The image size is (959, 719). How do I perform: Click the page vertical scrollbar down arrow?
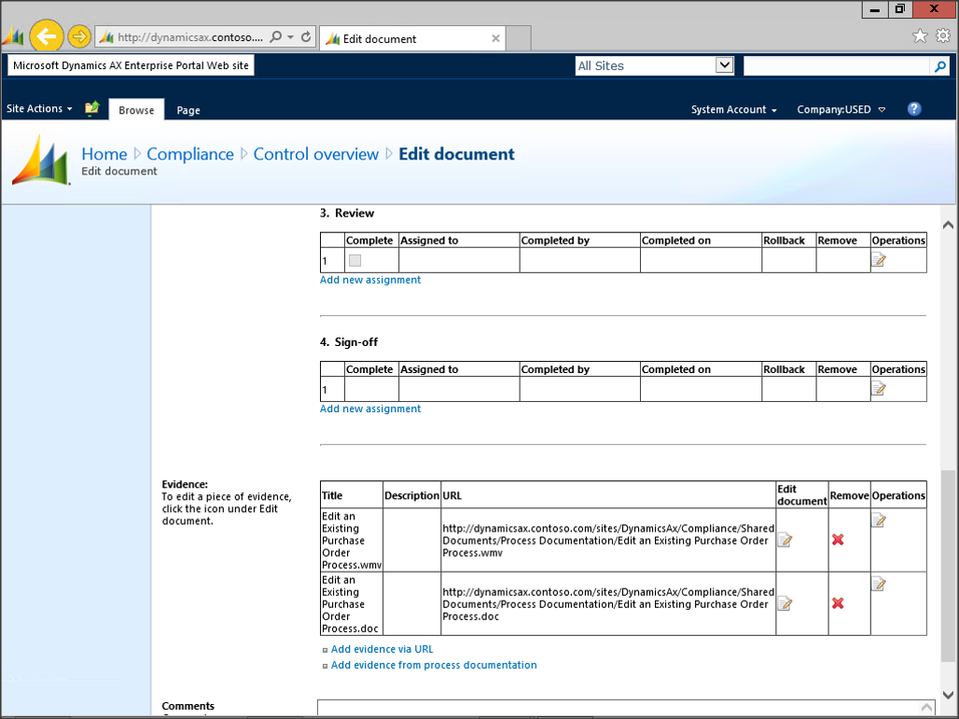[x=948, y=694]
